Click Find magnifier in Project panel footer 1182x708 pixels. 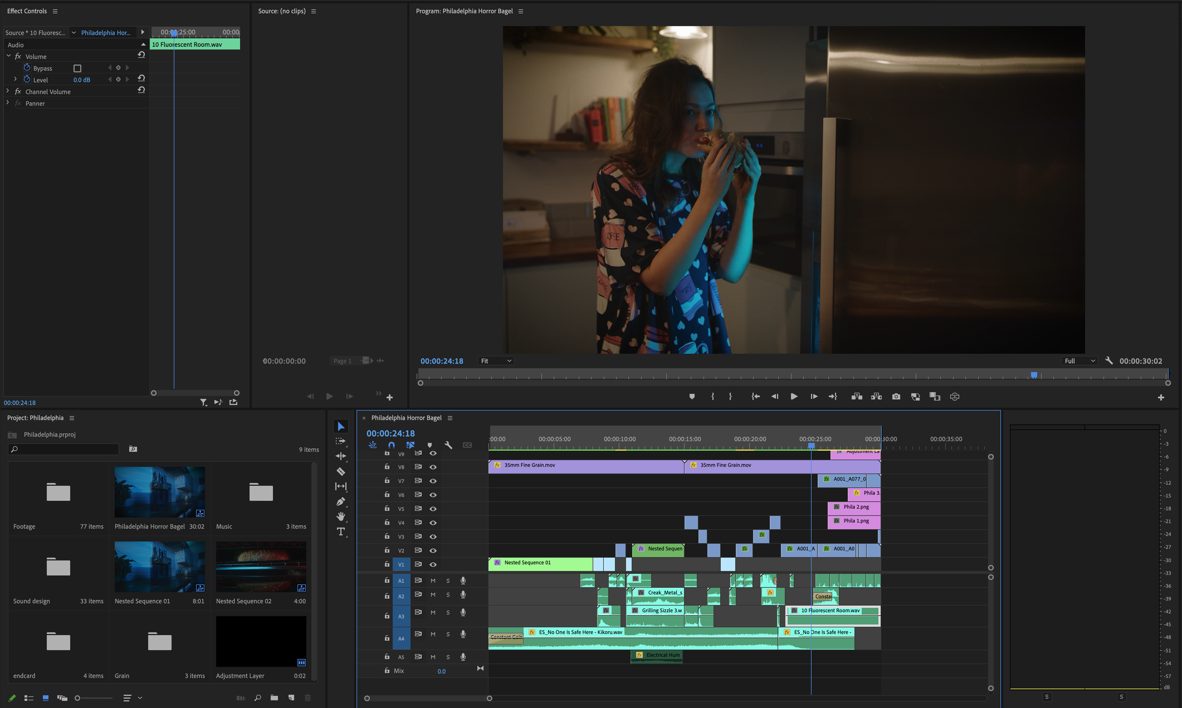point(258,698)
